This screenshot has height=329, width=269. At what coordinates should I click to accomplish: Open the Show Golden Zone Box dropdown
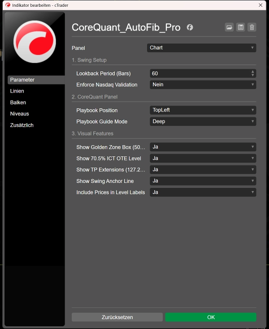tap(203, 147)
